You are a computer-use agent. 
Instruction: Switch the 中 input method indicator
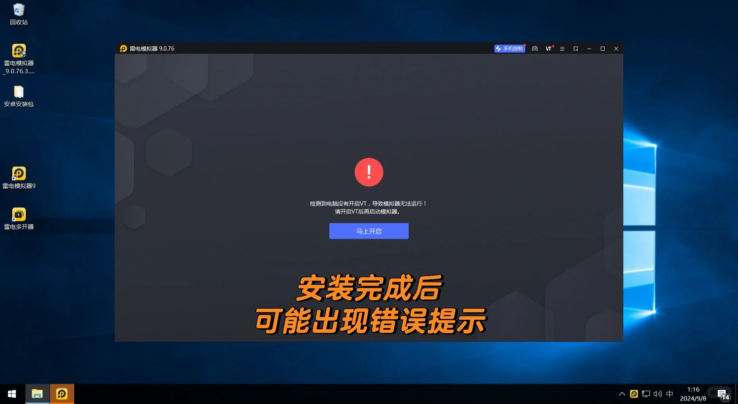click(x=670, y=394)
